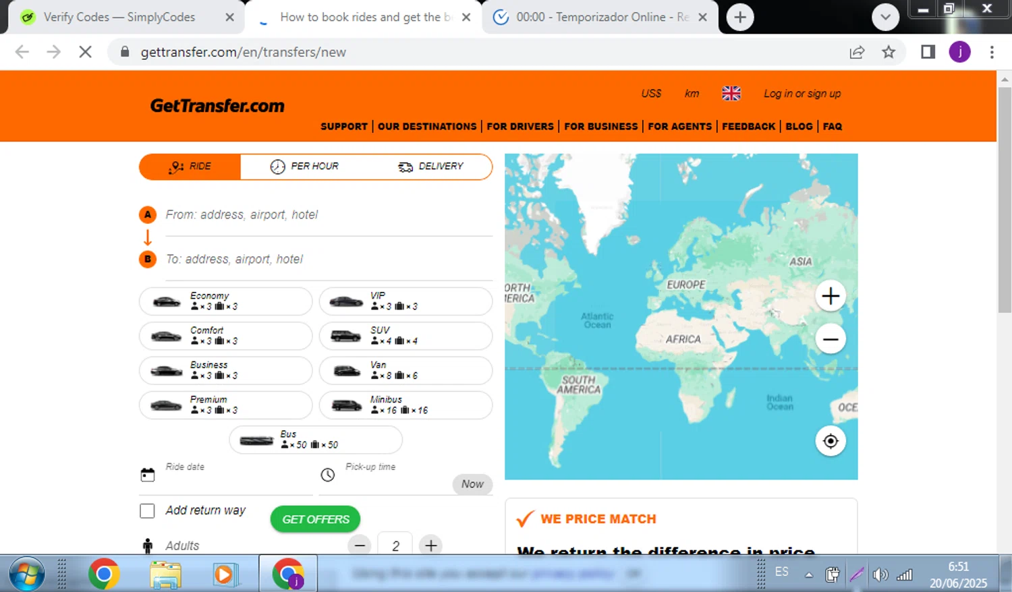Image resolution: width=1012 pixels, height=592 pixels.
Task: Zoom out on the map
Action: coord(831,339)
